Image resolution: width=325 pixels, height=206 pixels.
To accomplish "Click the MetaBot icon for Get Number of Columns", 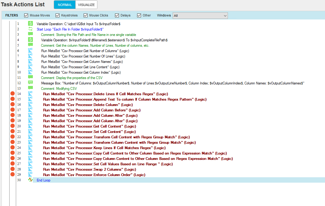I will (x=30, y=51).
